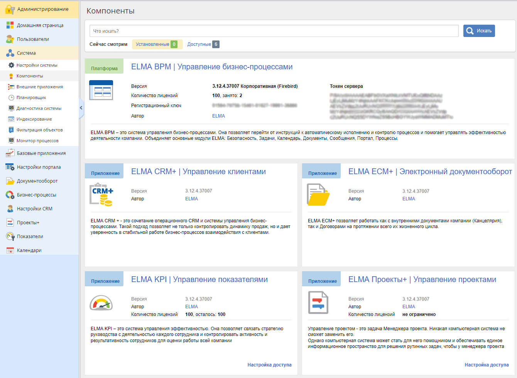Open Планировщик clock icon in sidebar
517x378 pixels.
11,97
